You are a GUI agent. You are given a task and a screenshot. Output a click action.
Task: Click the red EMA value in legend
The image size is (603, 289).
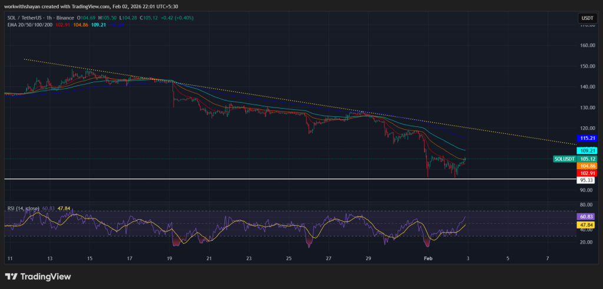68,25
